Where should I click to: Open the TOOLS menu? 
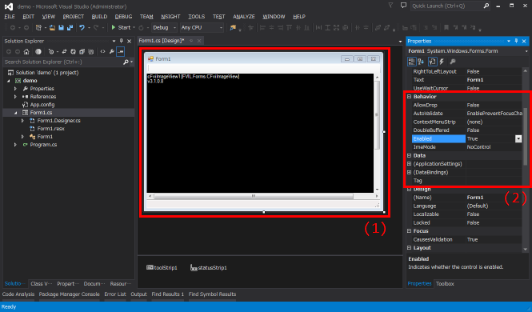coord(197,16)
